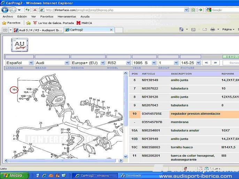
Task: Click the diagram scroll down arrow
Action: pyautogui.click(x=125, y=156)
